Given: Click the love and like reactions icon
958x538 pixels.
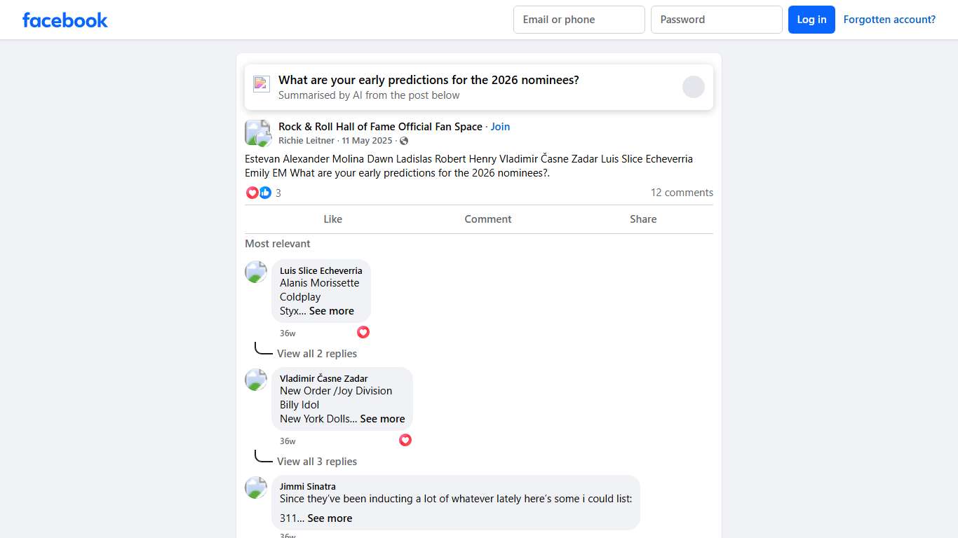Looking at the screenshot, I should (x=259, y=193).
